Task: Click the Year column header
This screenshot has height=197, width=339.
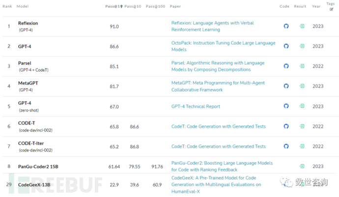Action: [316, 6]
